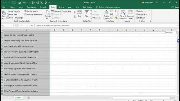This screenshot has width=180, height=101.
Task: Open the Outline dialog launcher
Action: click(x=150, y=21)
